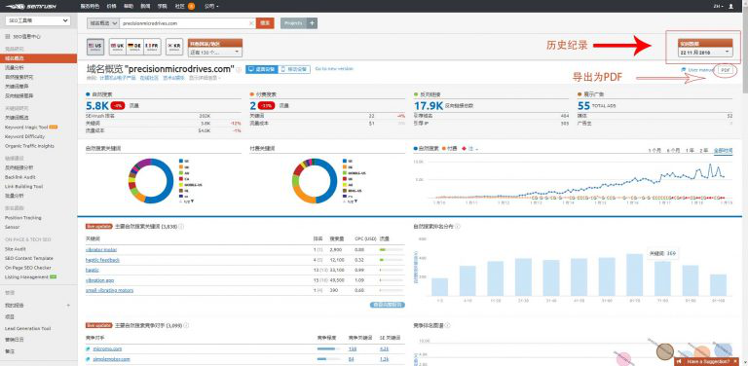Select the DE database flag
748x366 pixels.
click(134, 46)
